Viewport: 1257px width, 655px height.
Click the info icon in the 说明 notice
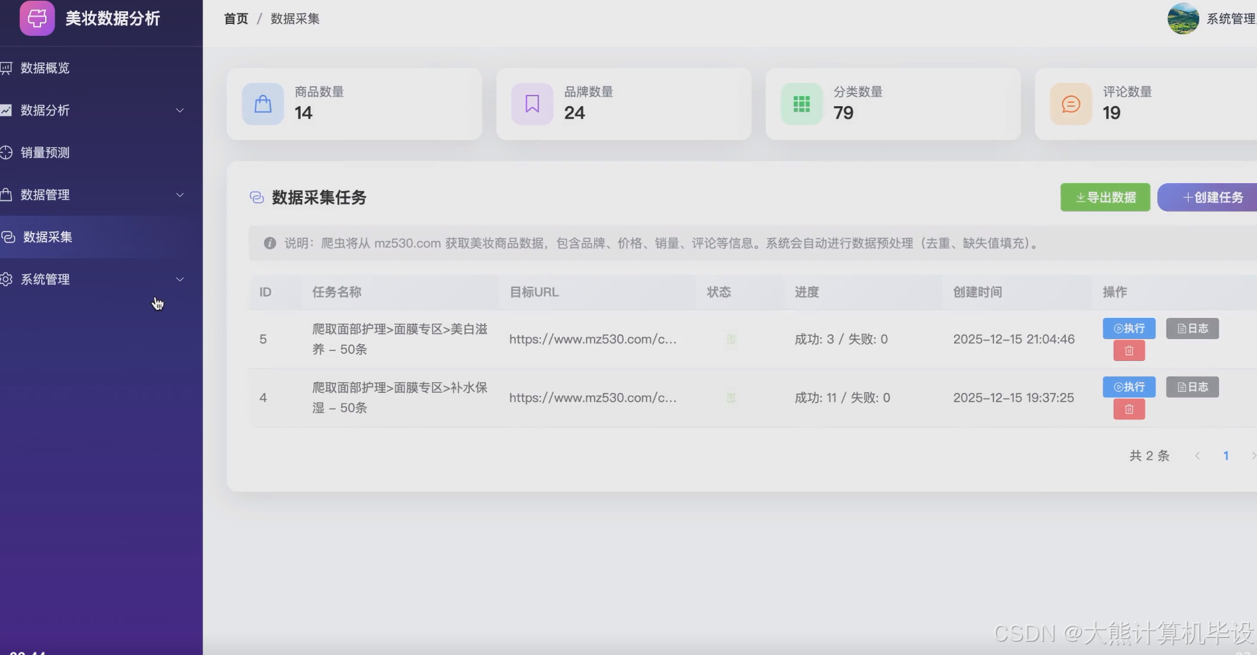269,243
